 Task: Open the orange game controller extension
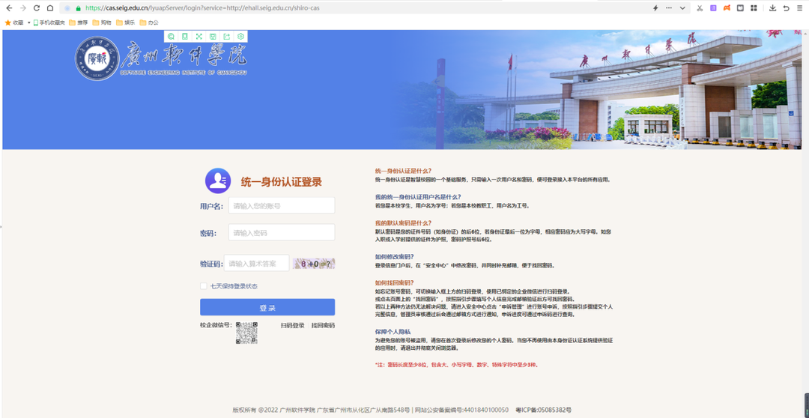click(x=726, y=7)
